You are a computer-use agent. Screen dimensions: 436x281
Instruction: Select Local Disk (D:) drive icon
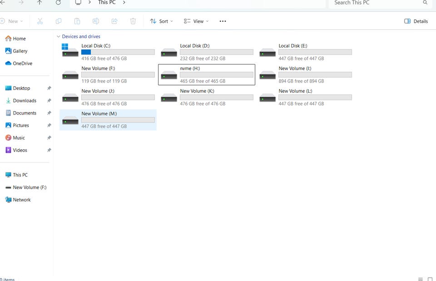169,52
